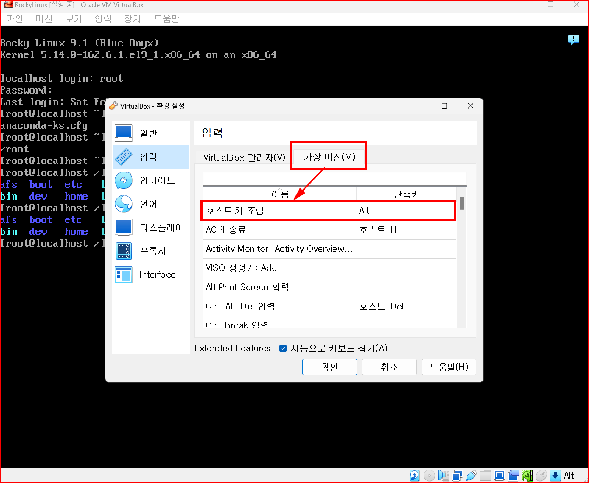This screenshot has height=483, width=589.
Task: Select the 입력 settings category
Action: coord(151,157)
